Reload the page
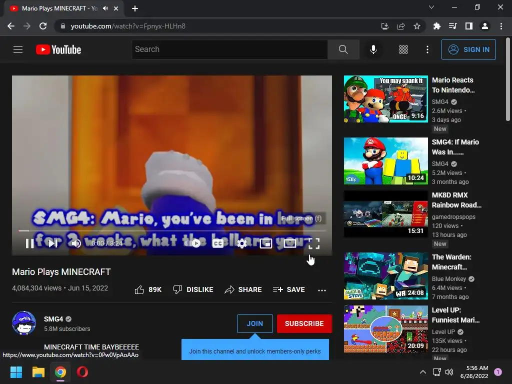Screen dimensions: 512x384 point(43,26)
